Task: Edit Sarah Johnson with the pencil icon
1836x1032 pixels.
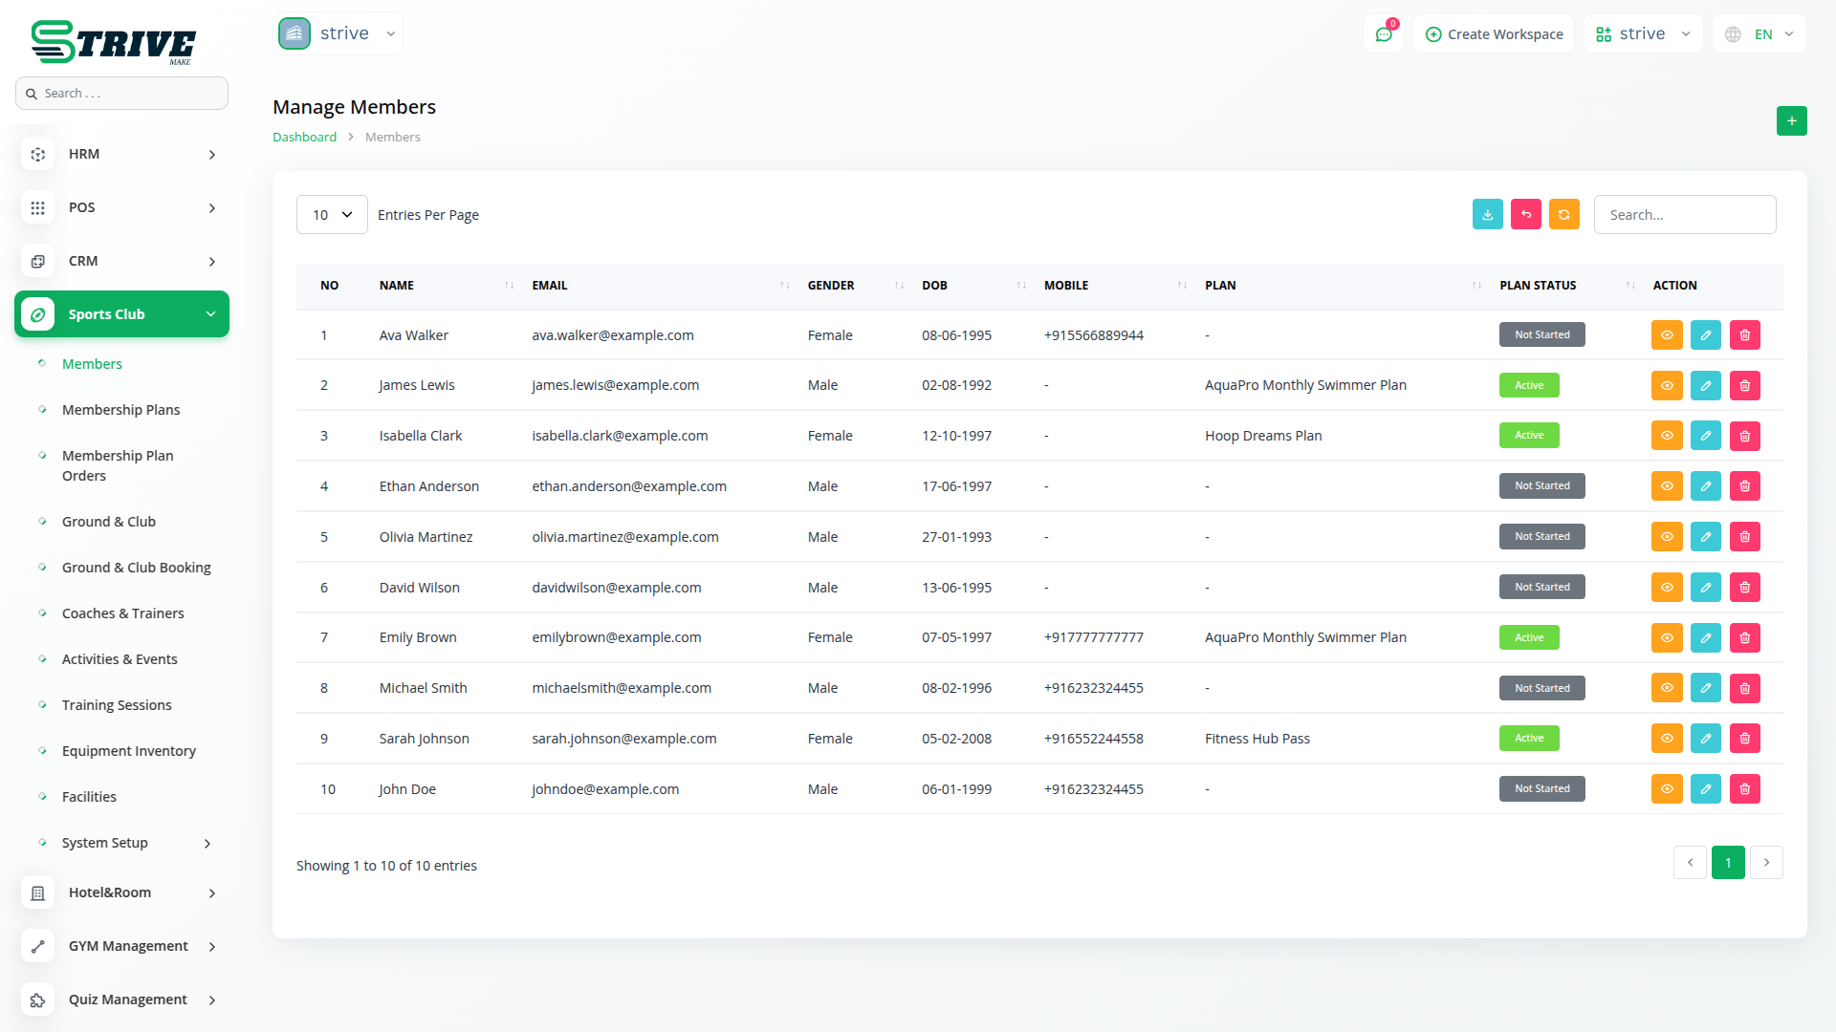Action: coord(1705,739)
